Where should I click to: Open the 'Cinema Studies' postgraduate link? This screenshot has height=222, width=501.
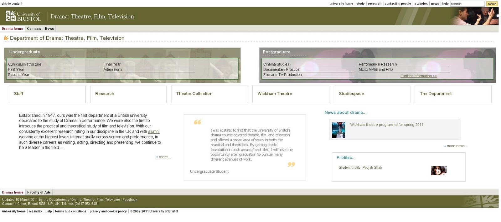tap(276, 64)
